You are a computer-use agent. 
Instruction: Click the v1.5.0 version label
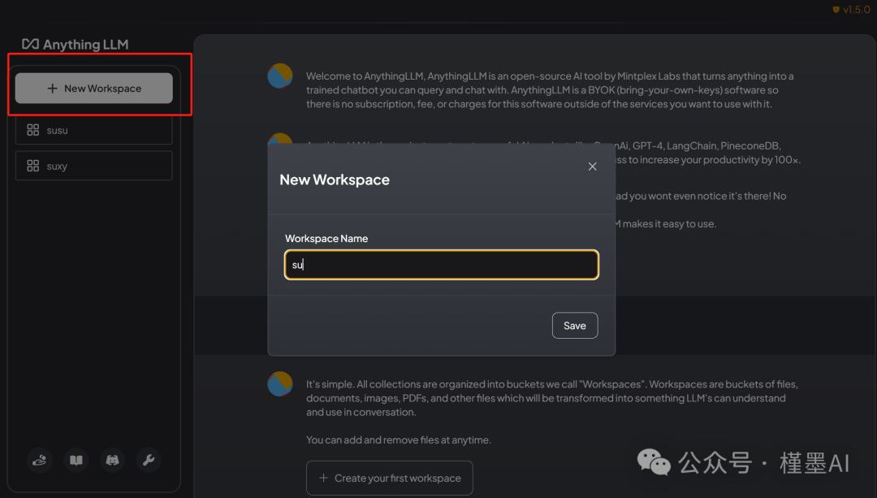pos(851,10)
